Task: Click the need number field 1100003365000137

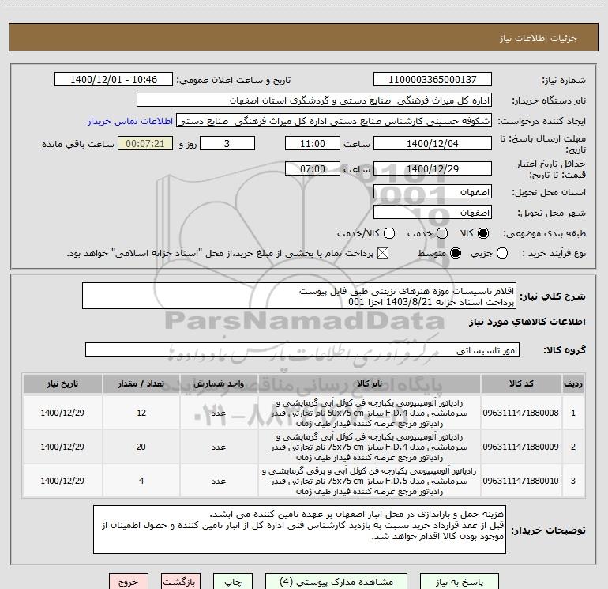Action: pyautogui.click(x=433, y=79)
